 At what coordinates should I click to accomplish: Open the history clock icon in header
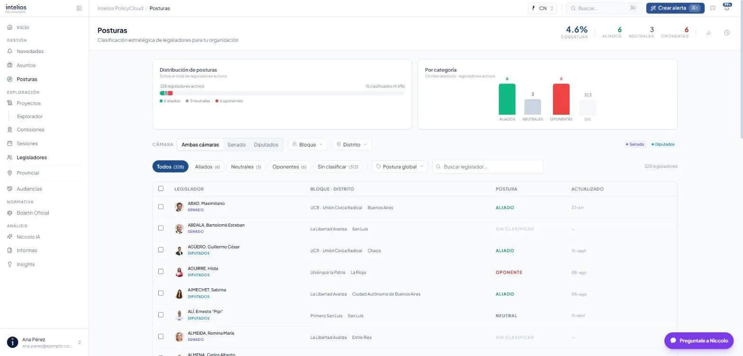coord(727,33)
